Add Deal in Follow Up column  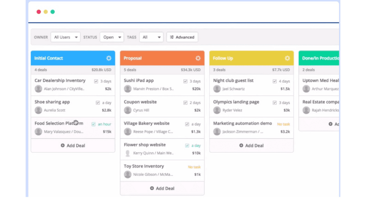251,145
